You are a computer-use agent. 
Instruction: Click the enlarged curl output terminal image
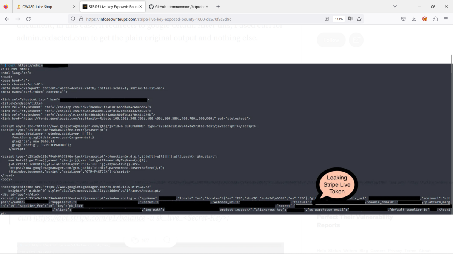click(x=226, y=139)
